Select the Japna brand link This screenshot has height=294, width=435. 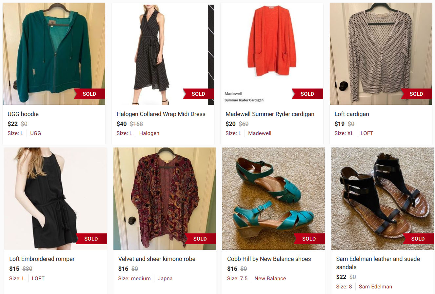point(165,279)
